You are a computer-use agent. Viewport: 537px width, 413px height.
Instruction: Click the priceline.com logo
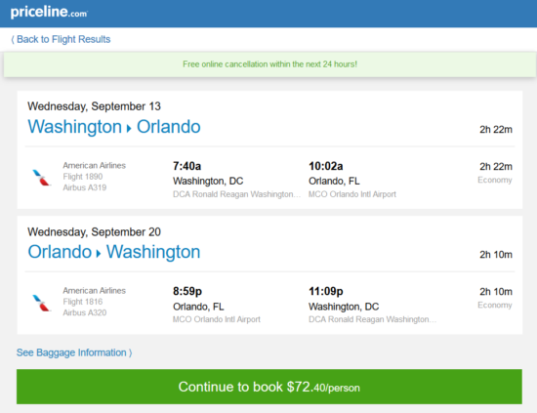point(49,12)
